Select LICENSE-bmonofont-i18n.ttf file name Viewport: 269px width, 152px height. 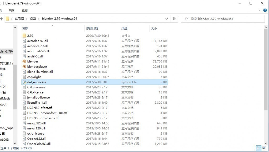pos(47,113)
